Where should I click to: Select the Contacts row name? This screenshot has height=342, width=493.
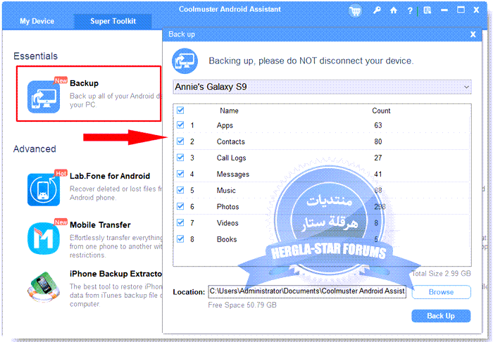(230, 141)
